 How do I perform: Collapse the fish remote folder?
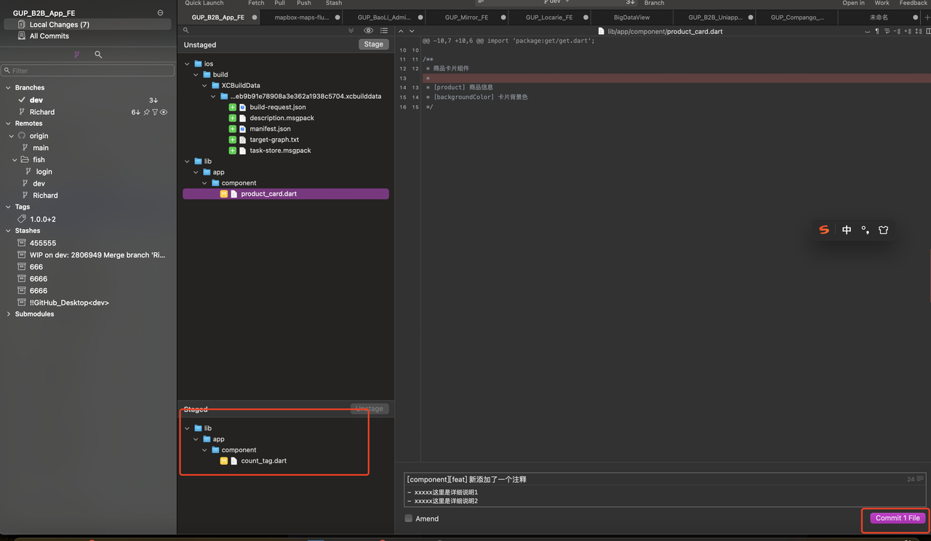[x=15, y=160]
